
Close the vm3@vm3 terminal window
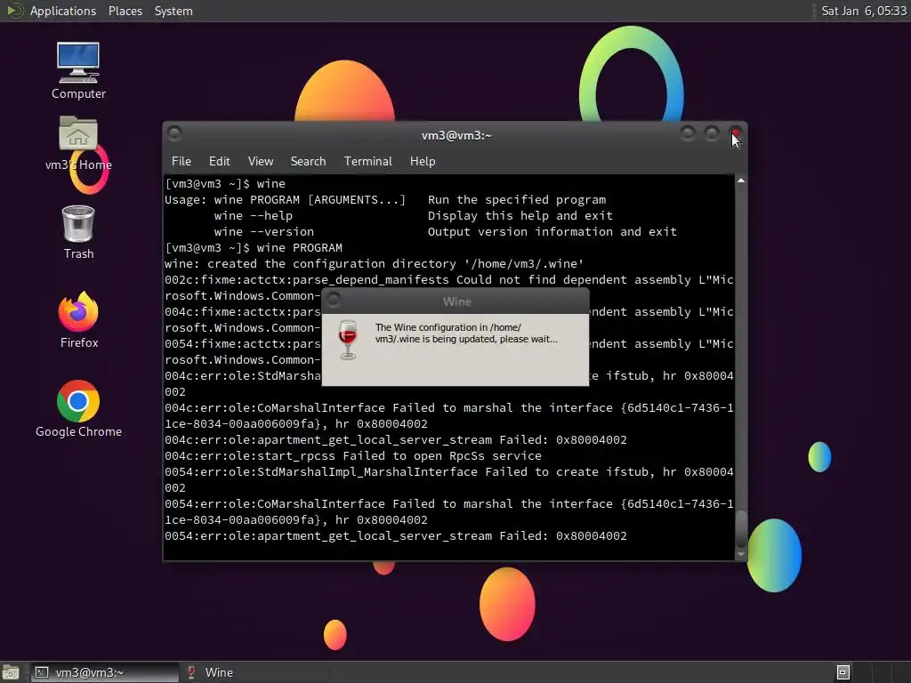point(736,134)
